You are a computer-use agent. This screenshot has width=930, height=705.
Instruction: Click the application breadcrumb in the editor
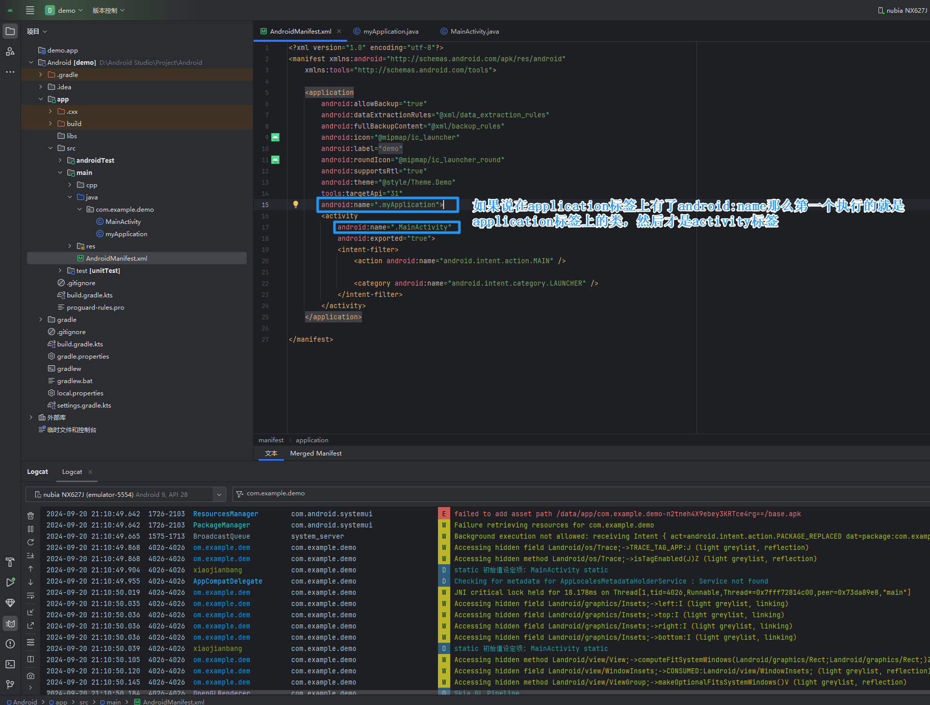312,440
